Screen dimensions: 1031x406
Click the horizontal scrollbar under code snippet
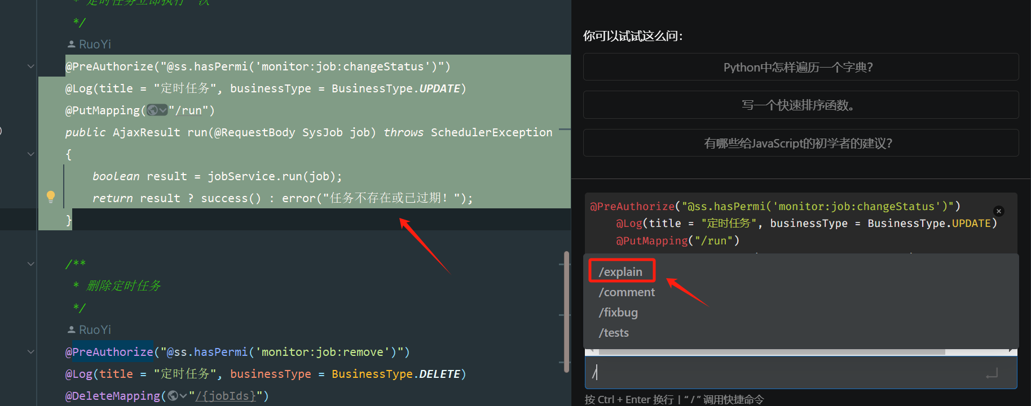pyautogui.click(x=772, y=351)
